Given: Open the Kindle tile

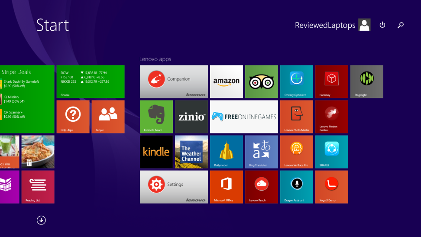Looking at the screenshot, I should coord(156,152).
